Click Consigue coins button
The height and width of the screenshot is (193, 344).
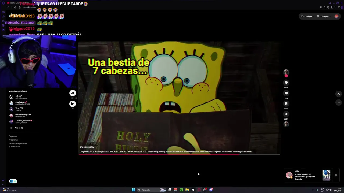[307, 16]
